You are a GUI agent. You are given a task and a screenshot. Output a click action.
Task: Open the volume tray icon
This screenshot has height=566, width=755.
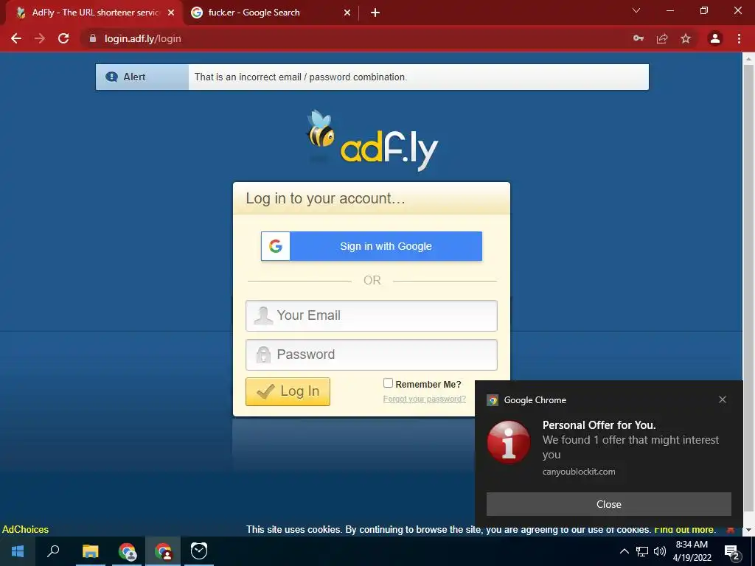click(x=660, y=551)
